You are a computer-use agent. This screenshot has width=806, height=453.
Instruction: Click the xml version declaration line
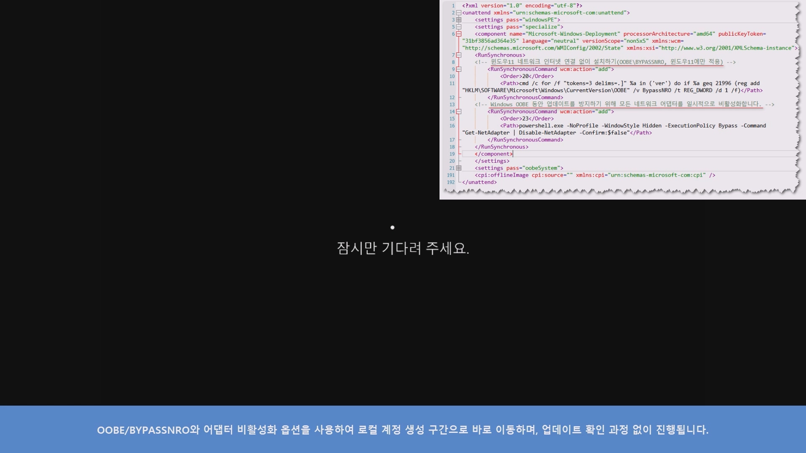522,6
